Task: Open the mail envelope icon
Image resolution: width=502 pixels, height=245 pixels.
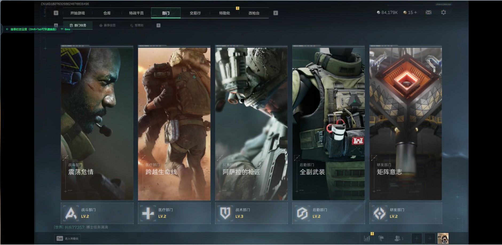Action: tap(428, 13)
